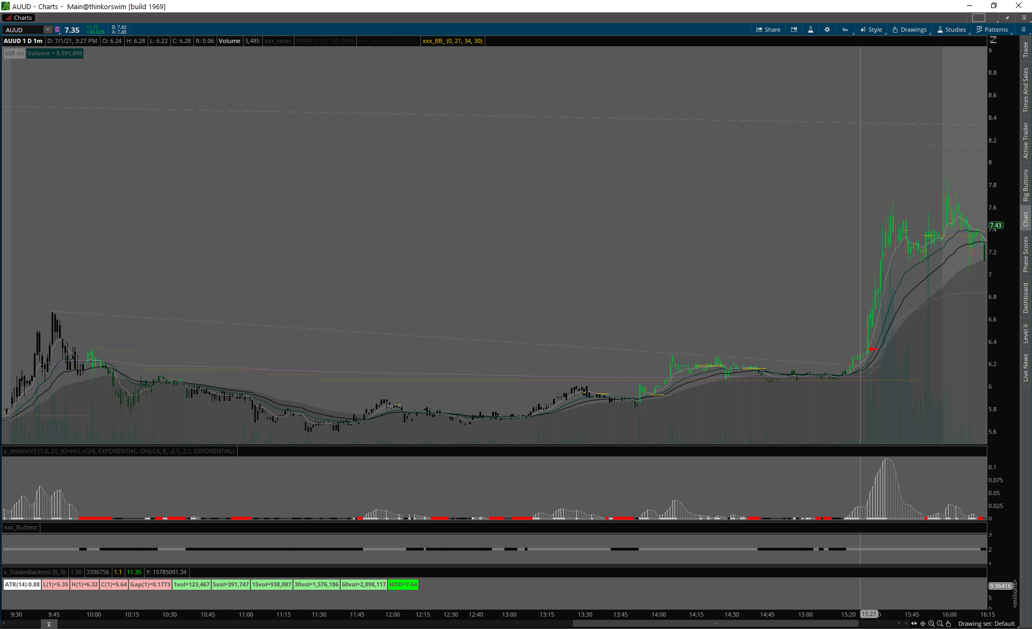Expand the AUUD symbol dropdown arrow

(48, 30)
